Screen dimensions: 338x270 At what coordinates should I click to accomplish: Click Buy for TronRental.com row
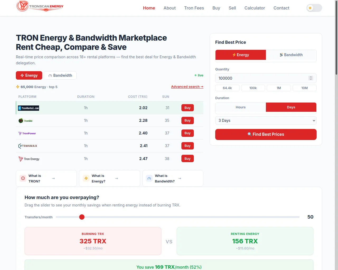[187, 108]
